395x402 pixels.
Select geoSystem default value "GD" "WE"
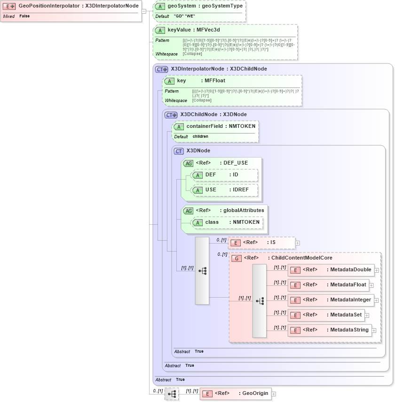(184, 16)
